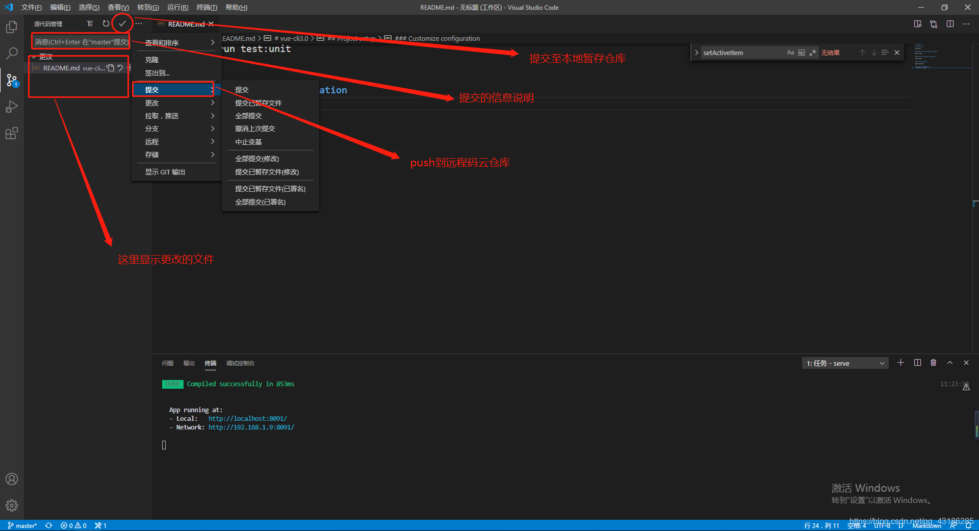Open 终端(T) menu in menu bar

click(x=207, y=7)
